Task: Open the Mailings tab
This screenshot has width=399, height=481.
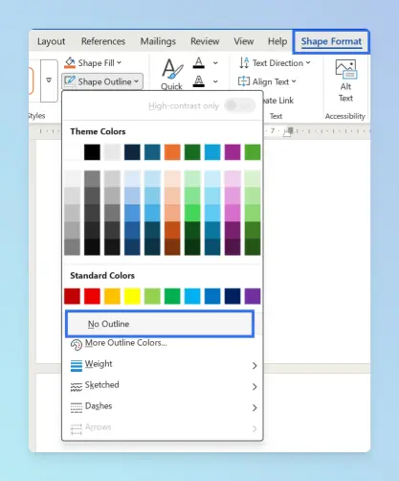Action: 158,41
